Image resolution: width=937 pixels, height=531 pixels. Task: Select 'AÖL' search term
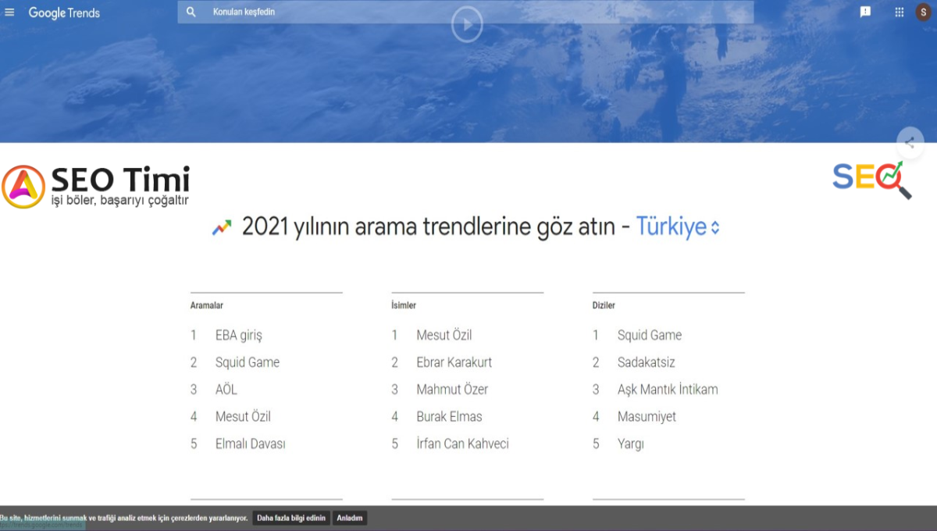click(226, 390)
